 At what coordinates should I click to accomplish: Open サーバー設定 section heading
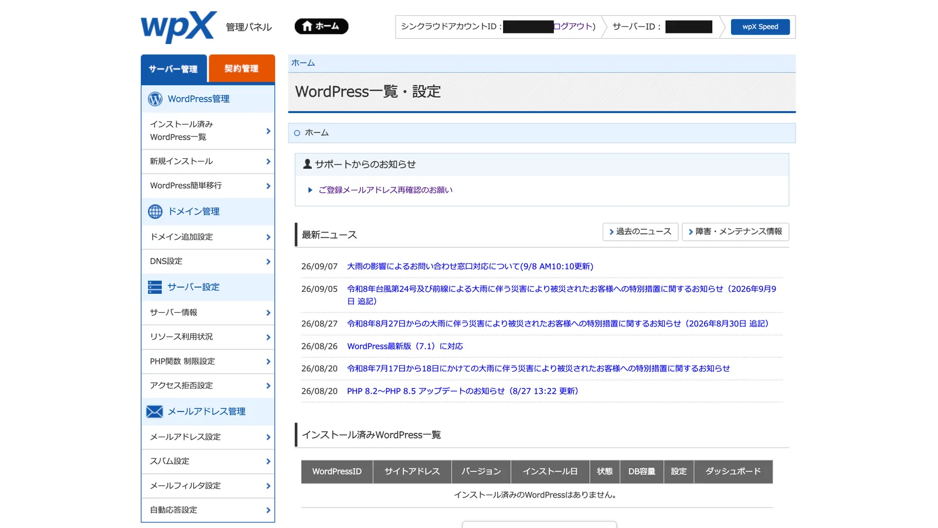click(x=193, y=287)
